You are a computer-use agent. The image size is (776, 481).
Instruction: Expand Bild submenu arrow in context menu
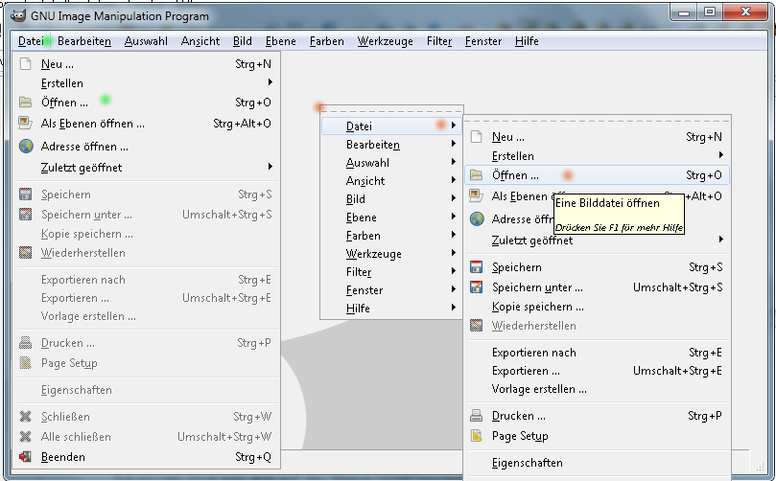tap(454, 198)
